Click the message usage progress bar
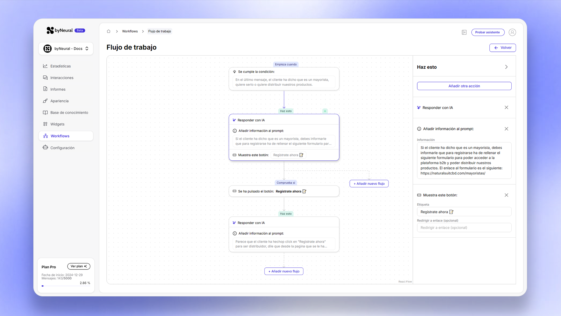The image size is (561, 316). pyautogui.click(x=66, y=286)
